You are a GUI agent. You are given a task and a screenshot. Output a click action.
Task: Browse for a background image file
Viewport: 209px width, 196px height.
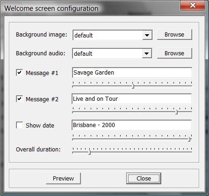[174, 35]
